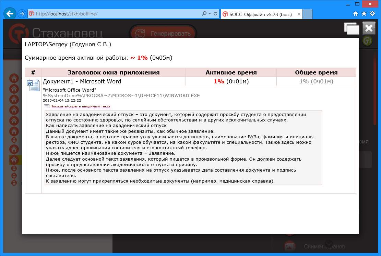Select the Документ1 - Microsoft Word row title
Viewport: 381px width, 256px height.
click(82, 81)
